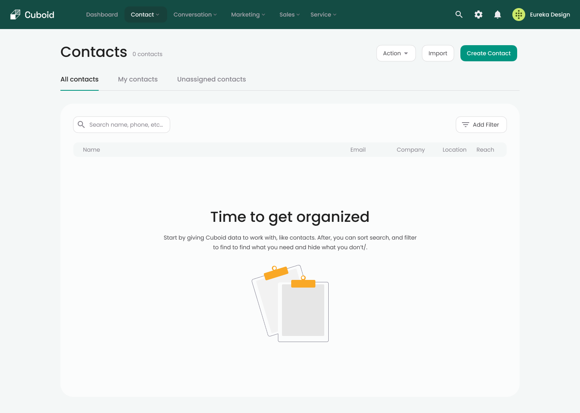Expand the Contact nav dropdown
This screenshot has width=580, height=413.
point(145,15)
